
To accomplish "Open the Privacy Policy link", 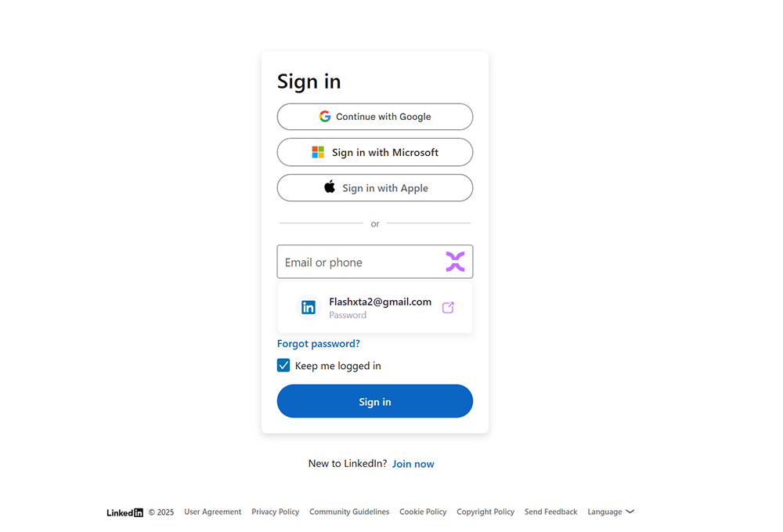I will point(275,512).
